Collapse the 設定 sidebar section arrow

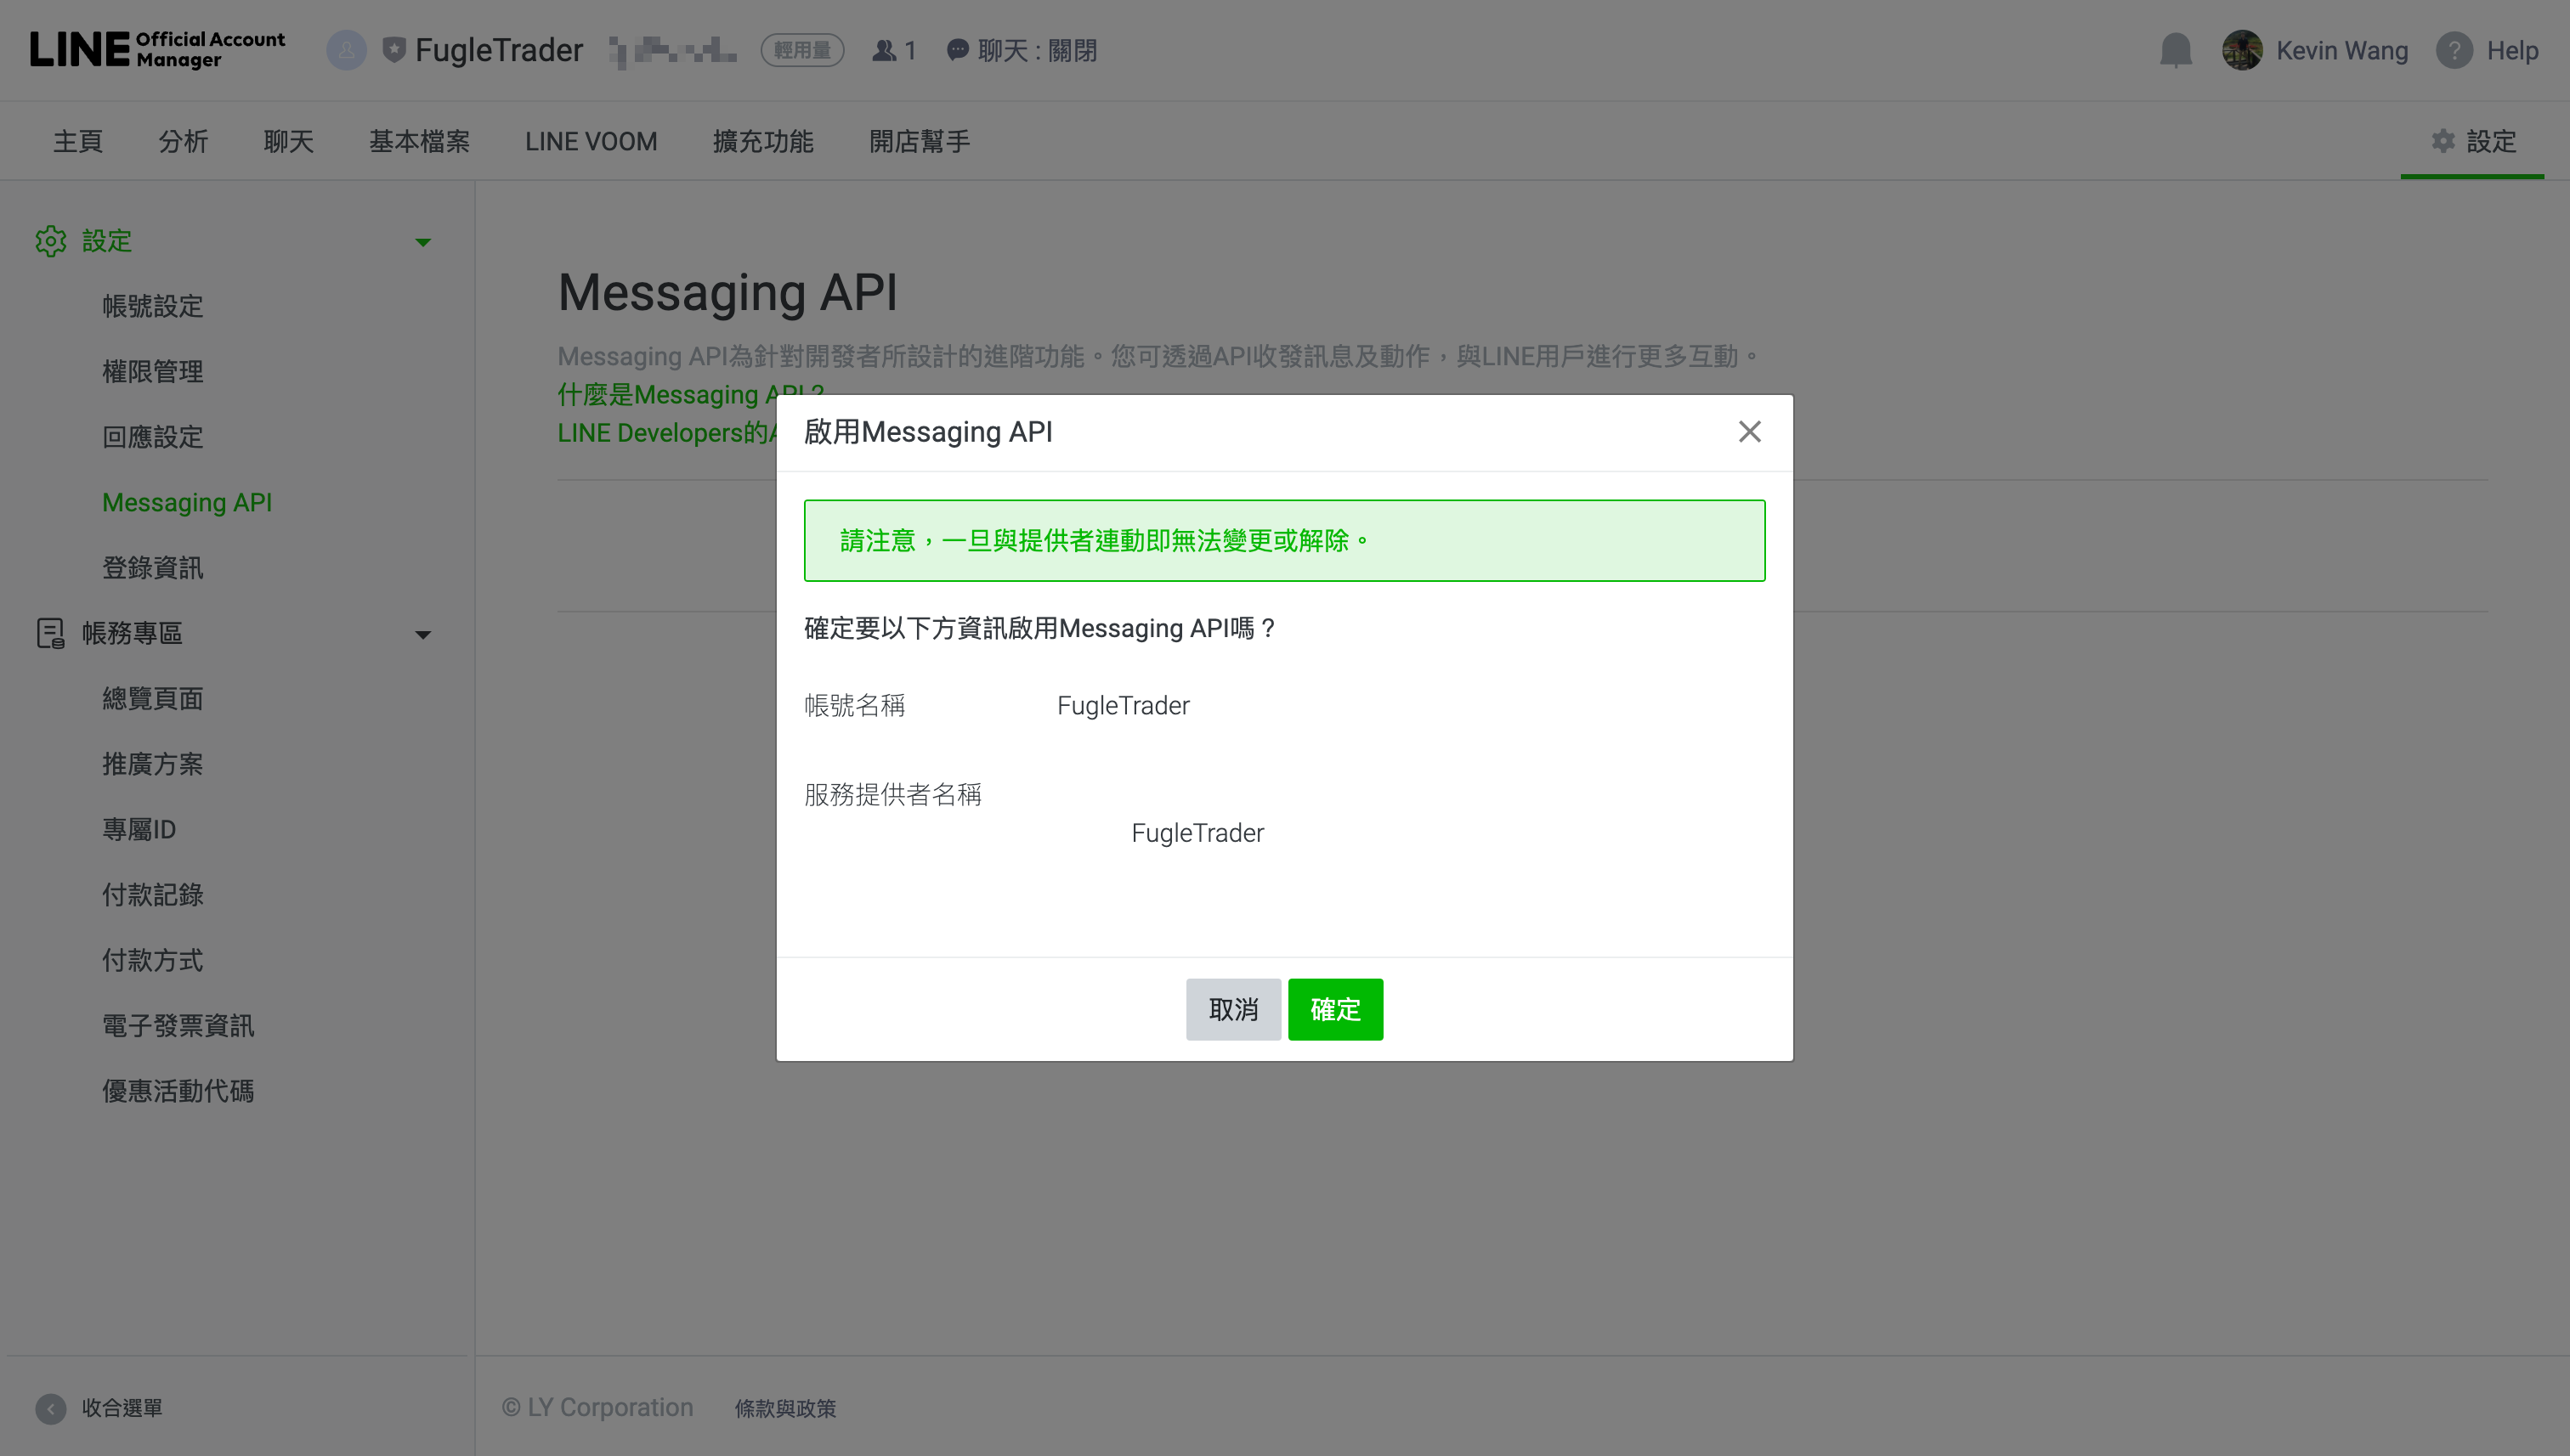(423, 242)
